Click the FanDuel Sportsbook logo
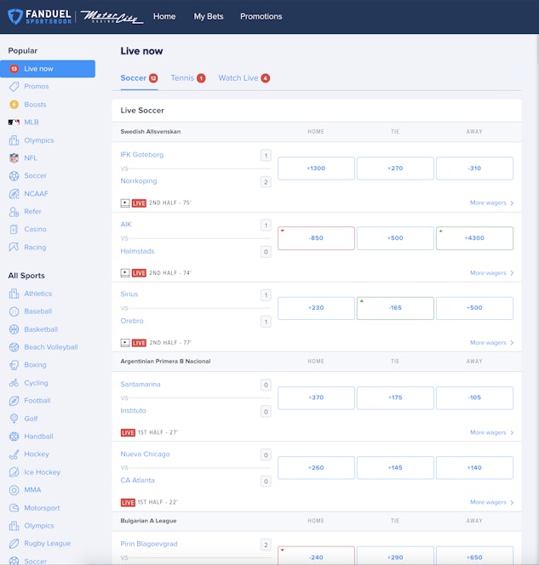The image size is (539, 565). tap(39, 16)
